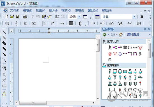Open the 文件(F) menu
This screenshot has height=107, width=154.
[15, 10]
